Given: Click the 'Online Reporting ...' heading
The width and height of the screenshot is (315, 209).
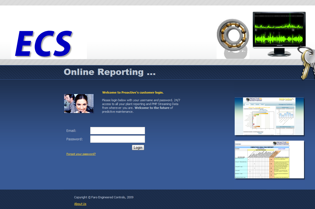Looking at the screenshot, I should coord(110,72).
